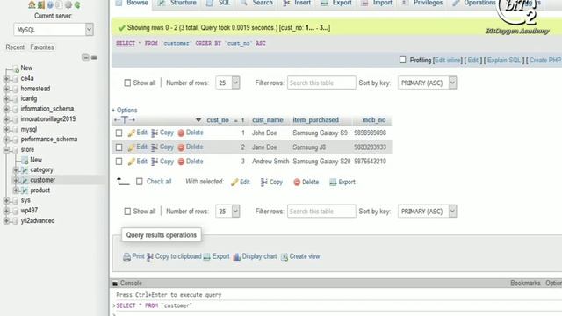Click Copy icon in Jane Doe row
Screen dimensions: 562x316
(155, 147)
